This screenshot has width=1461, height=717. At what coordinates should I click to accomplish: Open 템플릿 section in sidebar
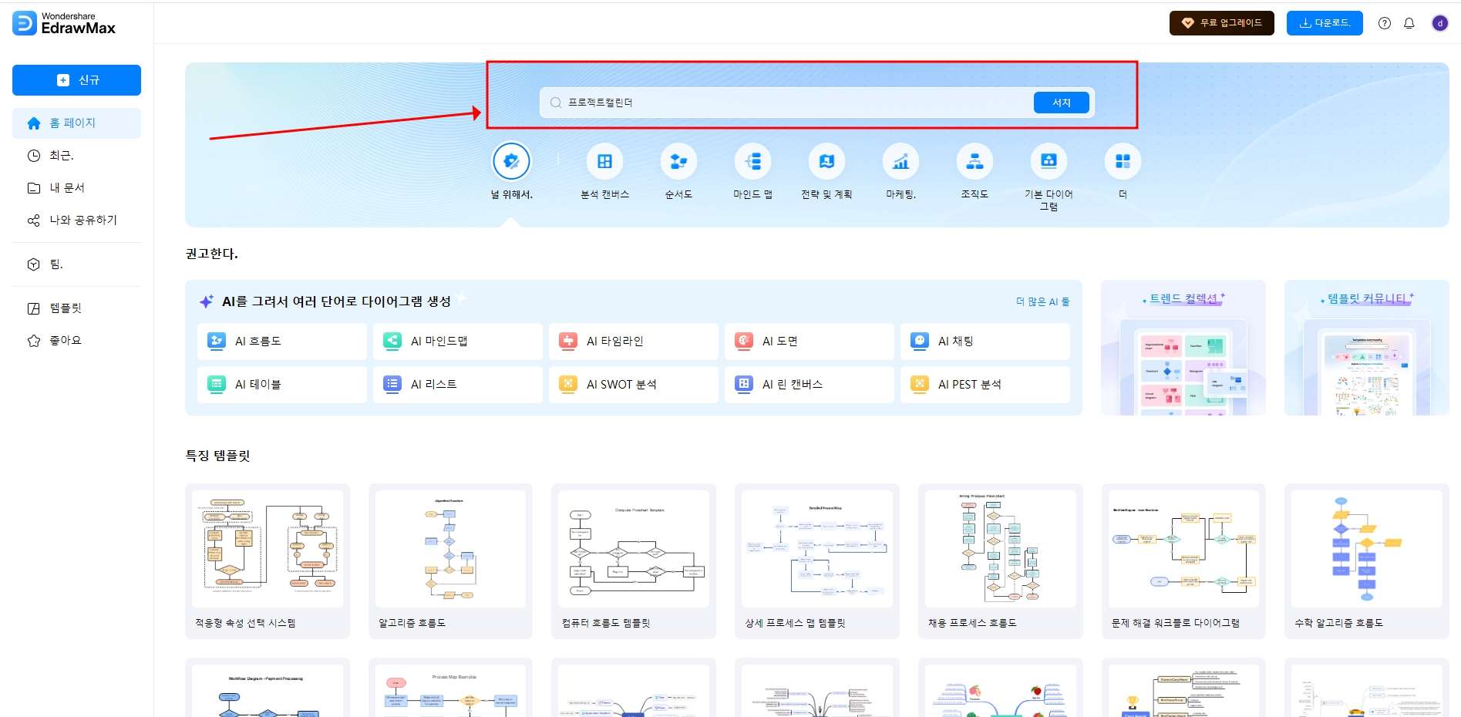[x=76, y=308]
